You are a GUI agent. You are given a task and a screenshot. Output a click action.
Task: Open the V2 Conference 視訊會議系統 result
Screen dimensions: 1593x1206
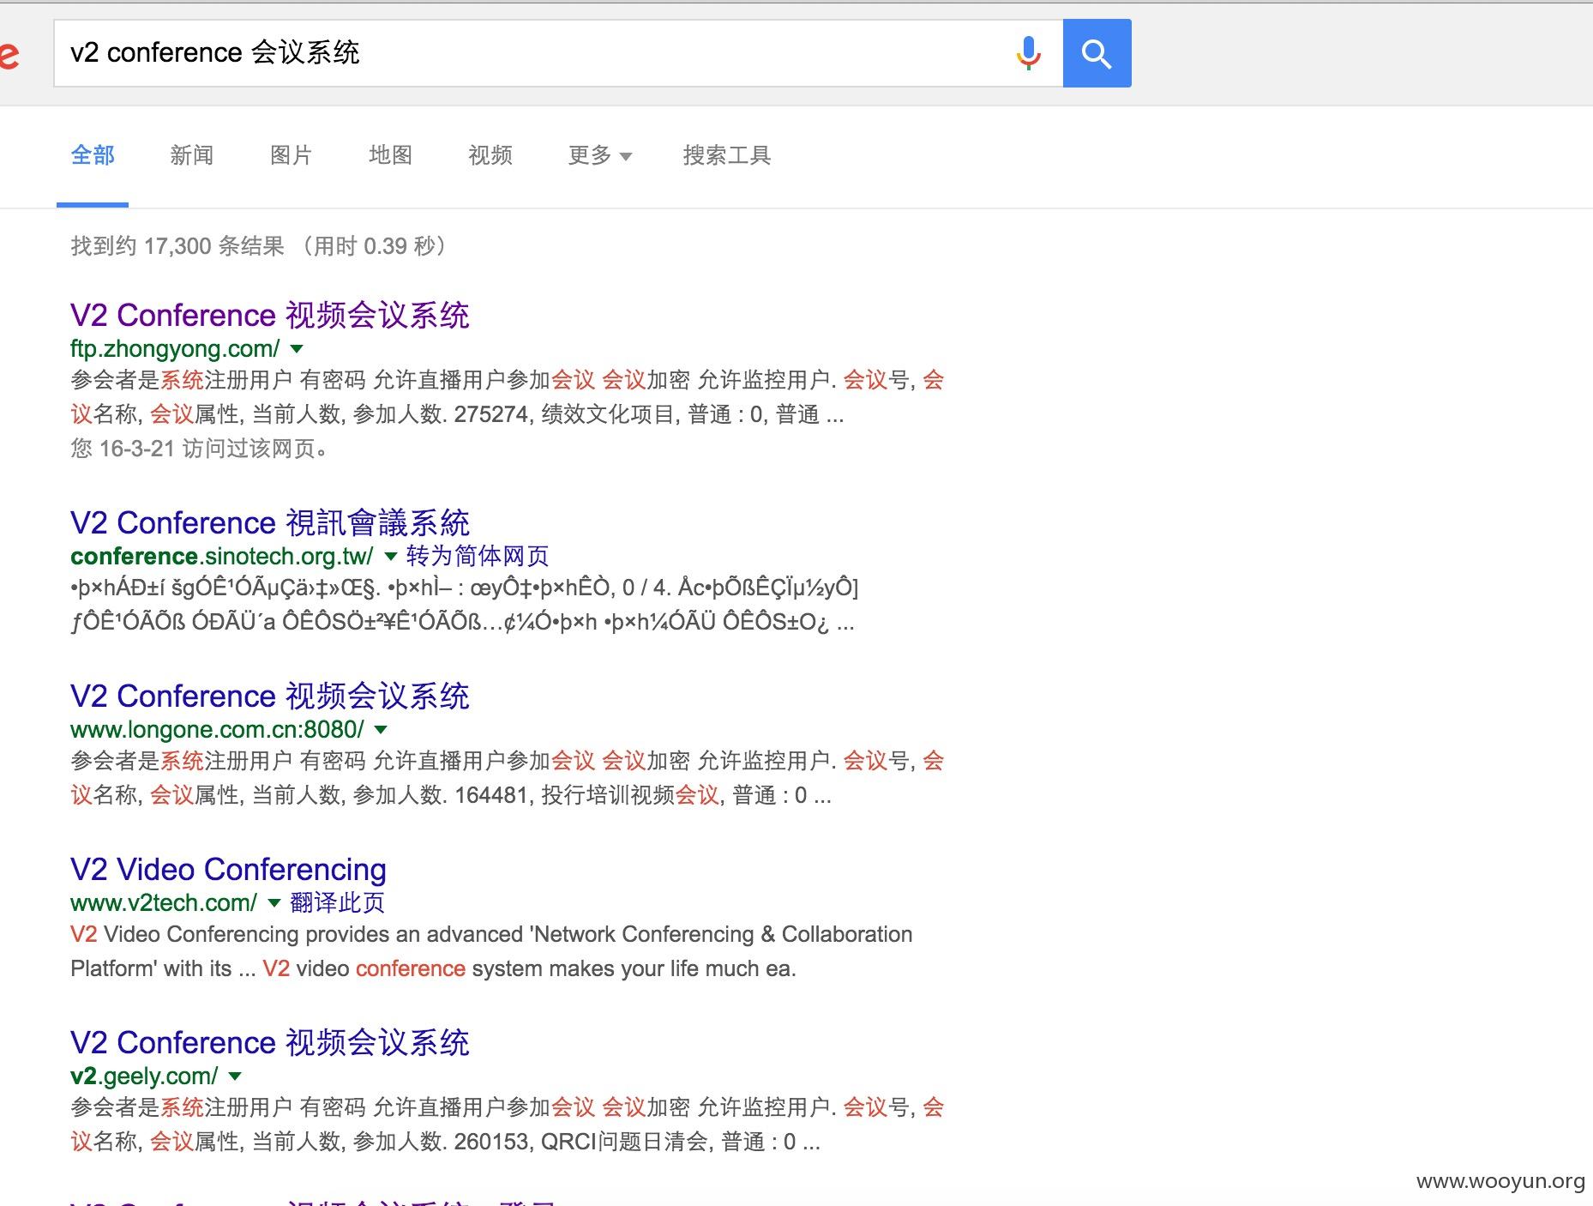(x=269, y=522)
